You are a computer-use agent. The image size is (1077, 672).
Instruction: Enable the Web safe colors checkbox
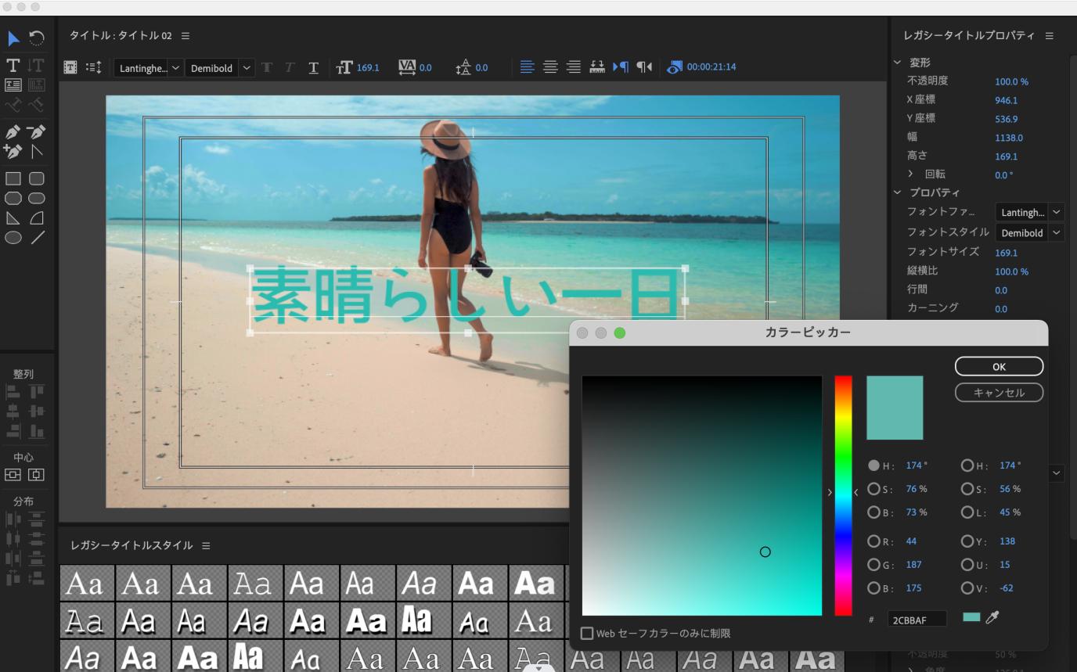[587, 634]
